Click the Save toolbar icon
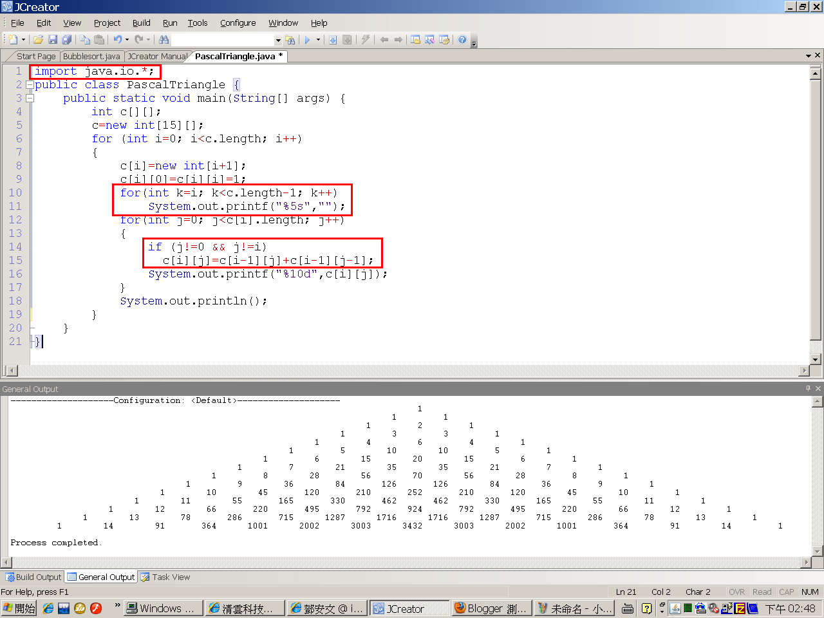824x618 pixels. [53, 40]
